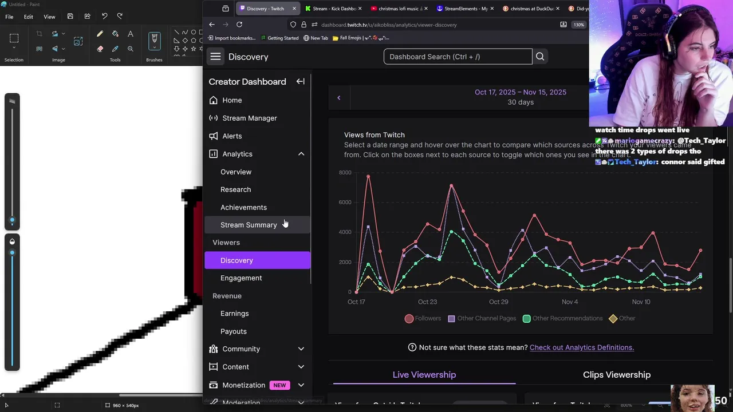The height and width of the screenshot is (412, 733).
Task: Open the Rotate options dropdown in Paint
Action: [x=64, y=34]
